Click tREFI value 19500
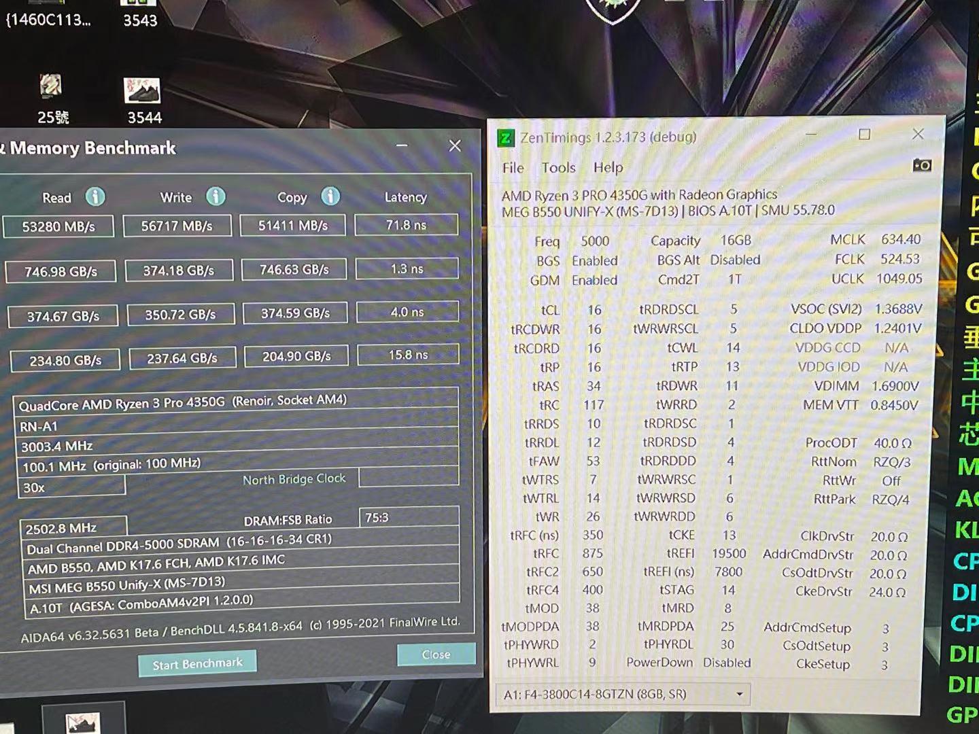 [729, 553]
